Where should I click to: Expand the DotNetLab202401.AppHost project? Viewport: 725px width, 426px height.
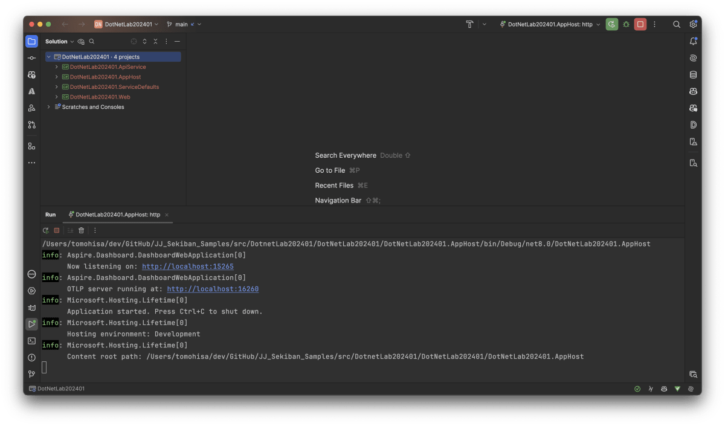point(57,77)
